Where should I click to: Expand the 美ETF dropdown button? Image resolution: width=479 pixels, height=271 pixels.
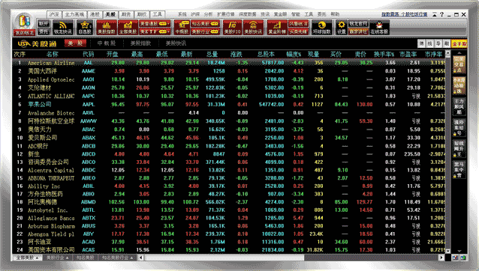pos(155,31)
